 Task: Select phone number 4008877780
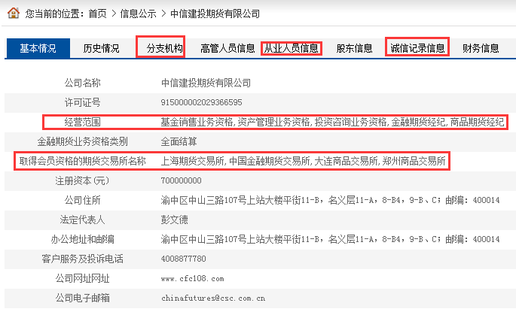183,259
